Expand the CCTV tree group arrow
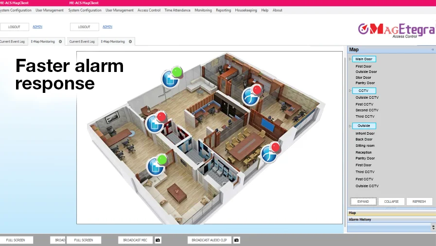436x246 pixels. pos(350,90)
